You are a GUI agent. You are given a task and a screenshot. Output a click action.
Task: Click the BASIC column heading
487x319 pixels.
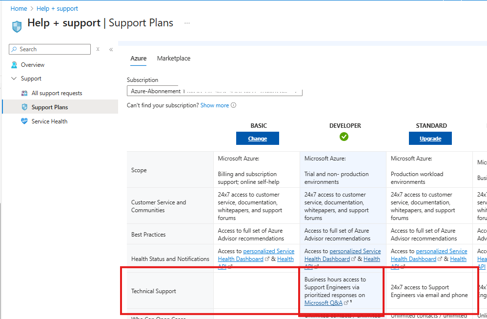pyautogui.click(x=259, y=126)
